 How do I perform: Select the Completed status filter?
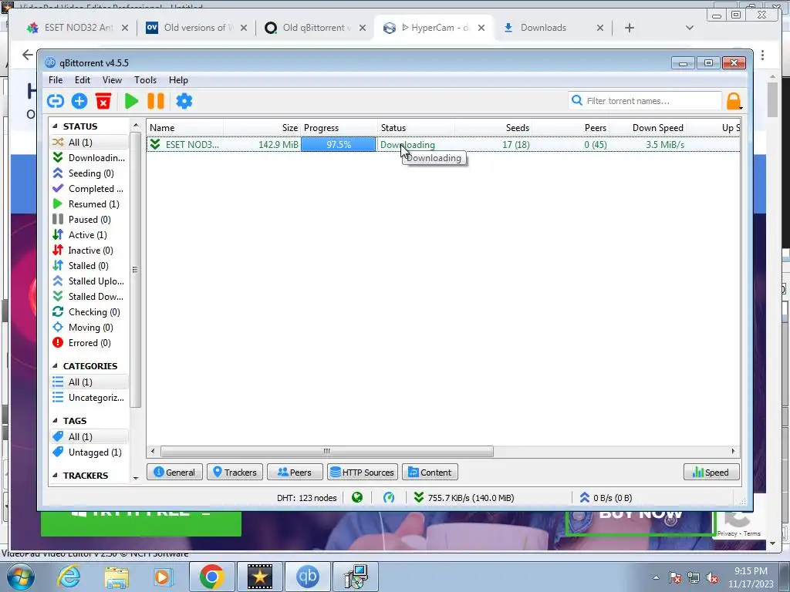[x=89, y=189]
